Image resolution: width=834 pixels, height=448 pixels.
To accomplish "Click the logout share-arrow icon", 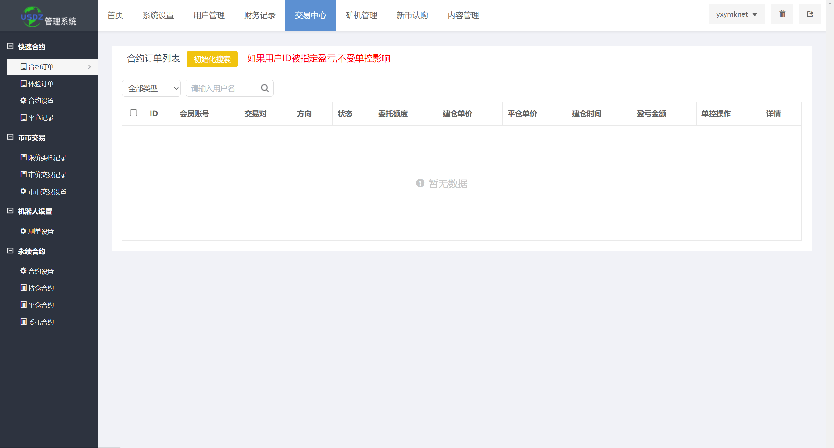I will (810, 14).
